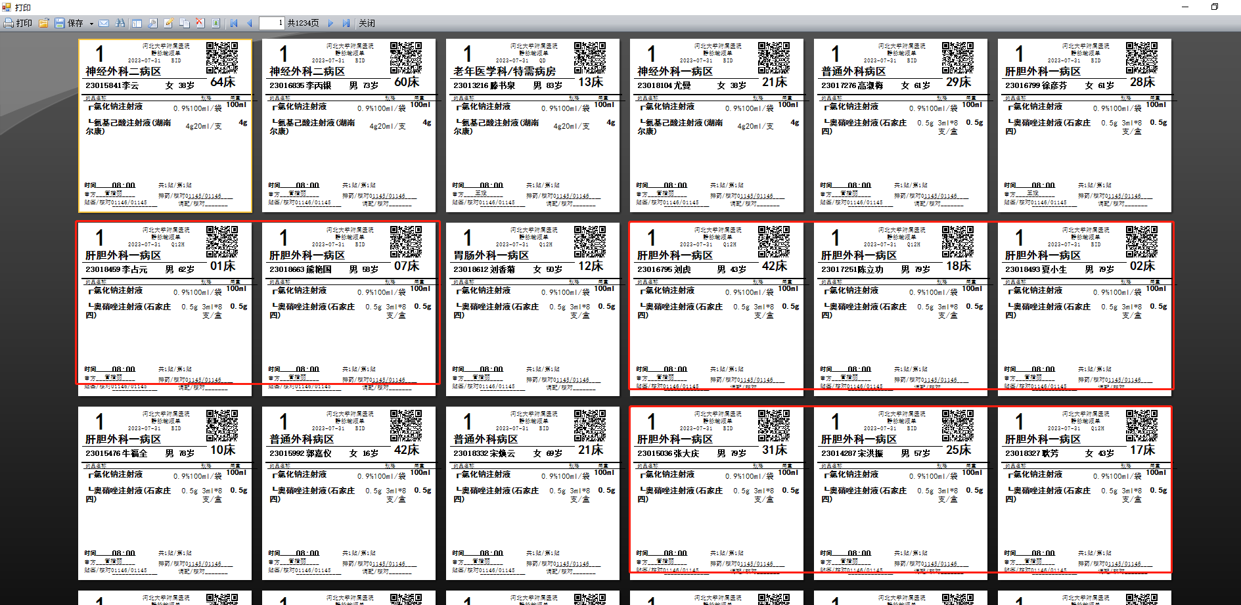
Task: Select the label page for patient 23018459 李占元
Action: (165, 309)
